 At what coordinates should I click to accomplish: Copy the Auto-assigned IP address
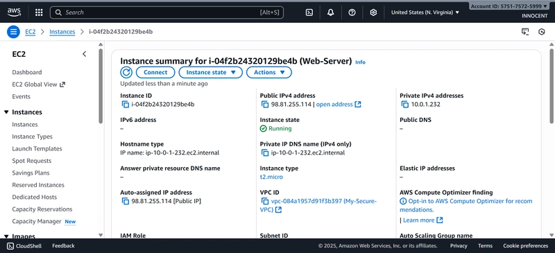(126, 201)
